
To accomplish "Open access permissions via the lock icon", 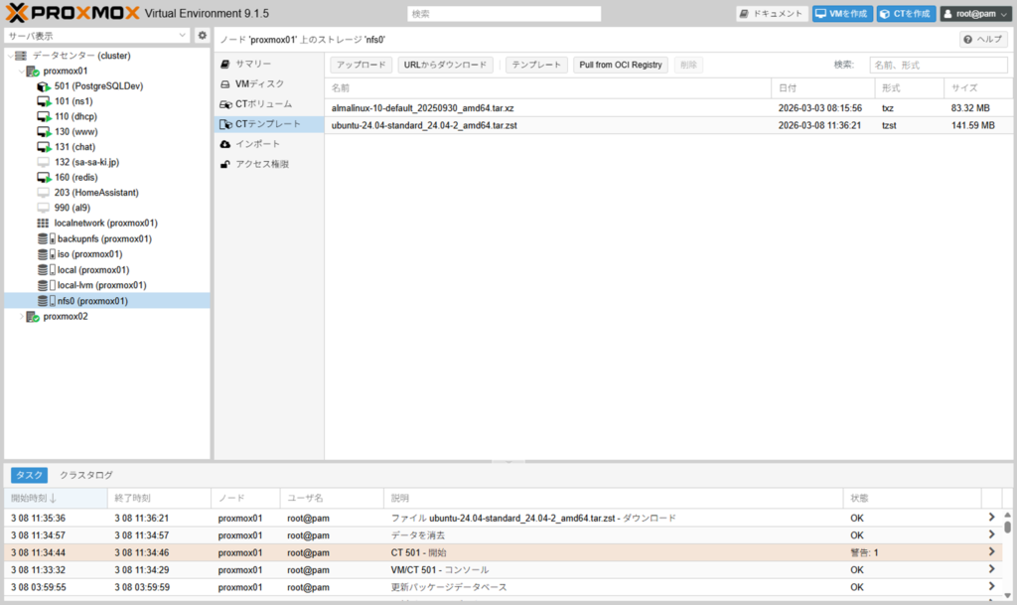I will [x=226, y=164].
